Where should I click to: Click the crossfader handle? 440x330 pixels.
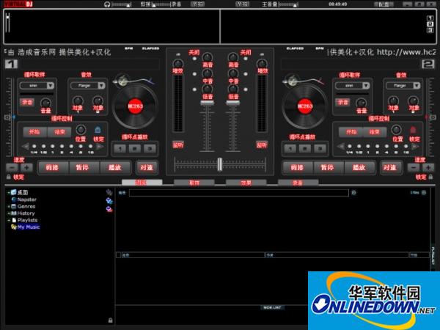click(x=220, y=164)
